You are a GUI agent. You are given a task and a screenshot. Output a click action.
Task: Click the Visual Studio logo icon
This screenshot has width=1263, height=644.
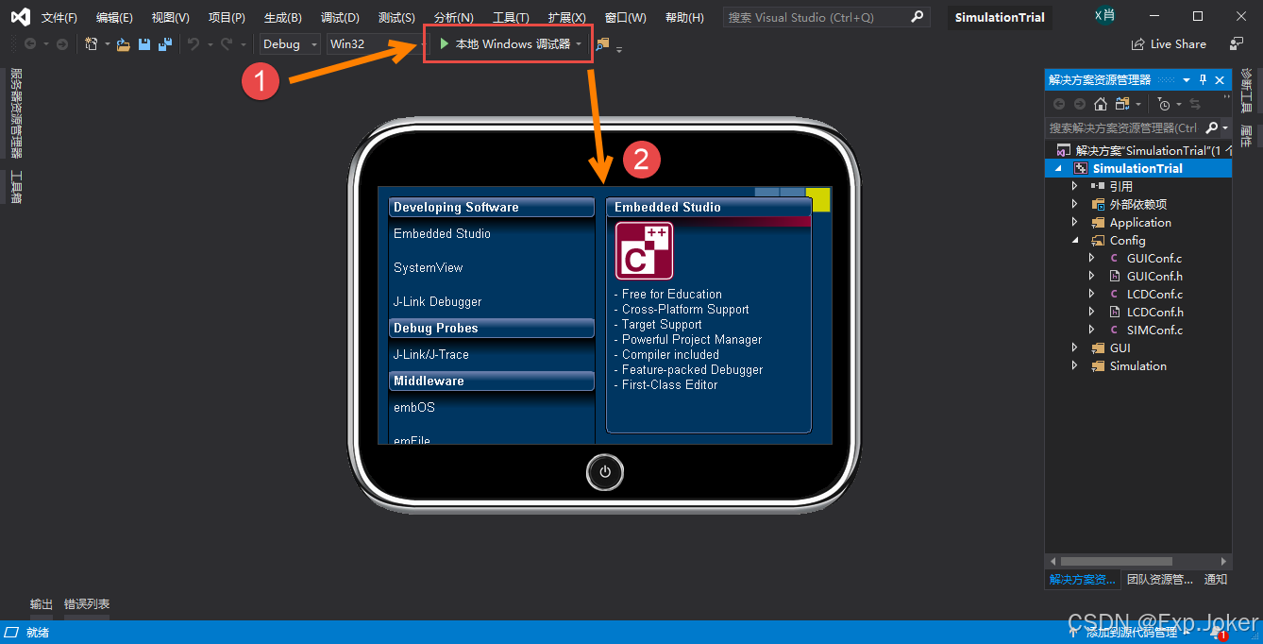pyautogui.click(x=20, y=17)
